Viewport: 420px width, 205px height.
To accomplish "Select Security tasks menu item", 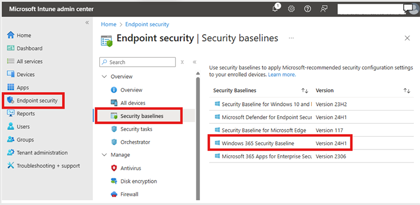I will click(136, 129).
